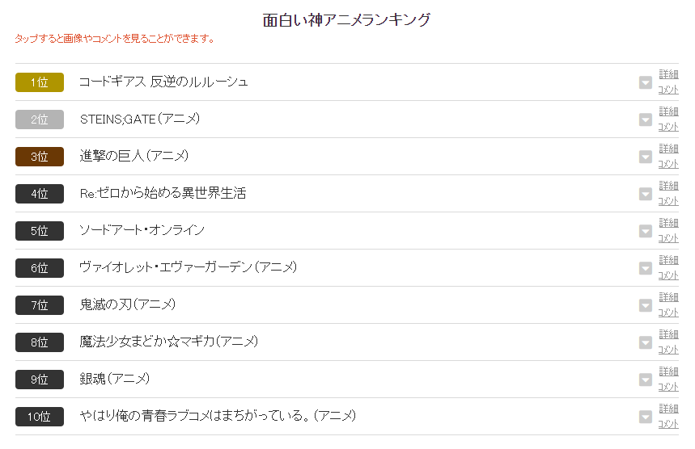Select the title Re:ゼロから始める異世界生活
The width and height of the screenshot is (695, 449).
163,193
